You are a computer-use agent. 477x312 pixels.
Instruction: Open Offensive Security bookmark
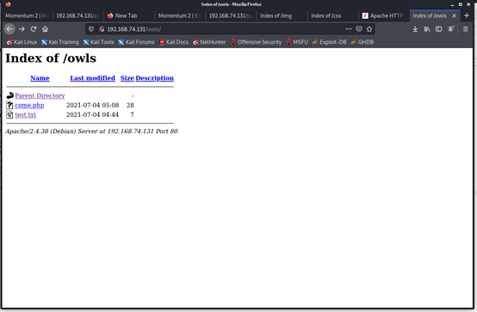[x=256, y=42]
